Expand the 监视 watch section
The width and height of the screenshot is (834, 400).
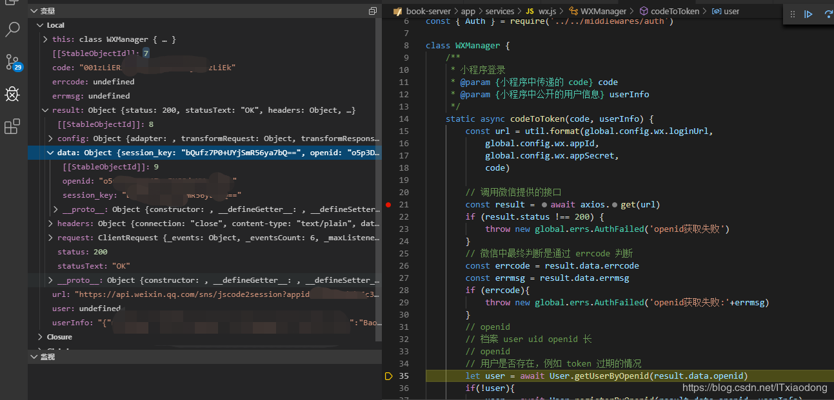(x=34, y=356)
